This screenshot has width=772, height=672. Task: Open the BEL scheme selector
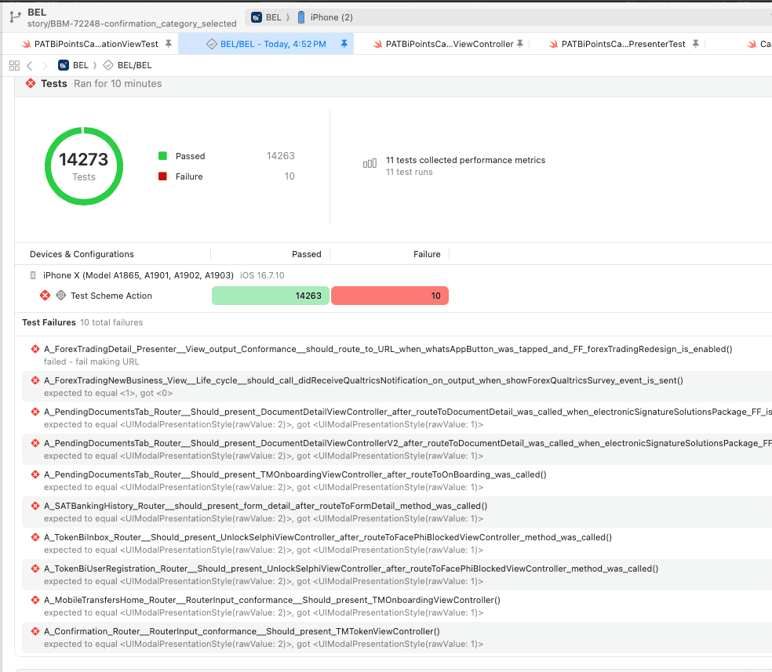point(266,17)
